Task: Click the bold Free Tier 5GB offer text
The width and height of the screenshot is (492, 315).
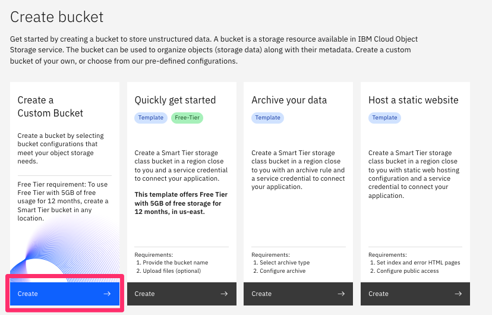Action: point(181,203)
